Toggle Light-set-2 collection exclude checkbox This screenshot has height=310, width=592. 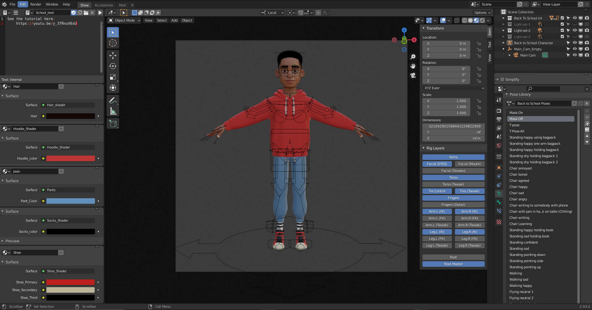[562, 31]
